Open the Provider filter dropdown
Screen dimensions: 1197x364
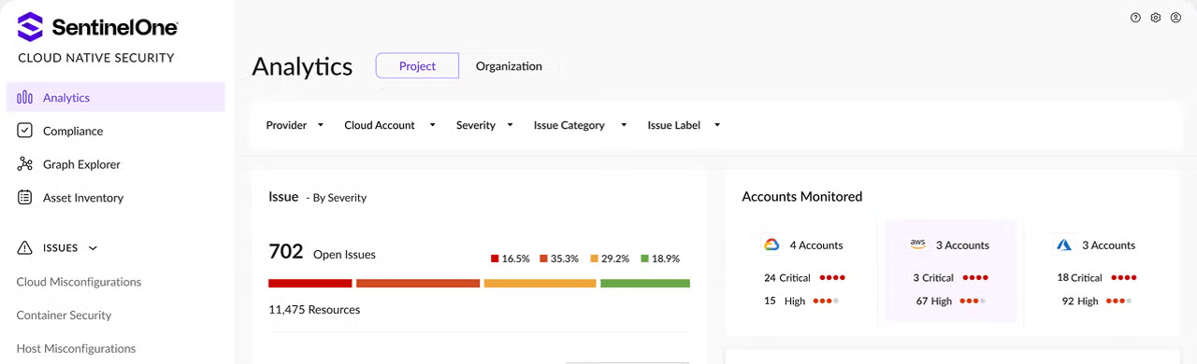click(x=295, y=125)
